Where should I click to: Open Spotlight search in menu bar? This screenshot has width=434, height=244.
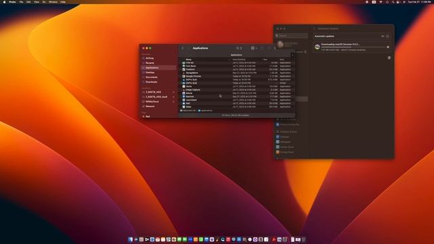pyautogui.click(x=393, y=2)
